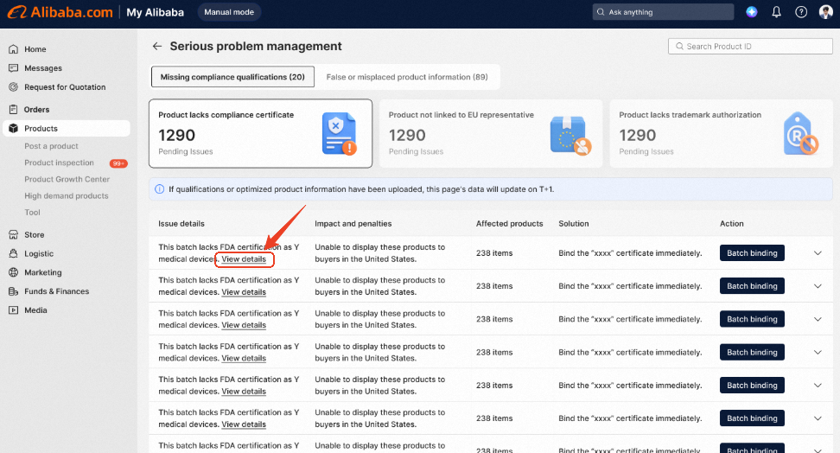The width and height of the screenshot is (840, 453).
Task: Open Product inspection submenu item
Action: [x=59, y=163]
